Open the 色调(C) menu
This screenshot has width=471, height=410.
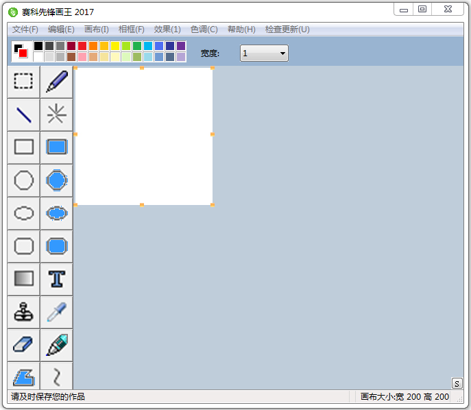204,29
